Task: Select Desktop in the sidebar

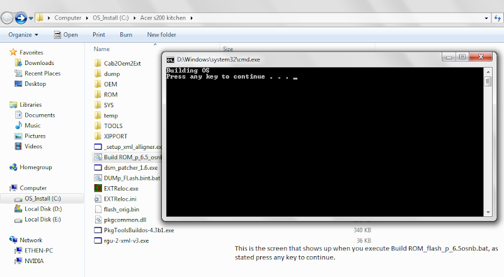Action: pos(35,84)
